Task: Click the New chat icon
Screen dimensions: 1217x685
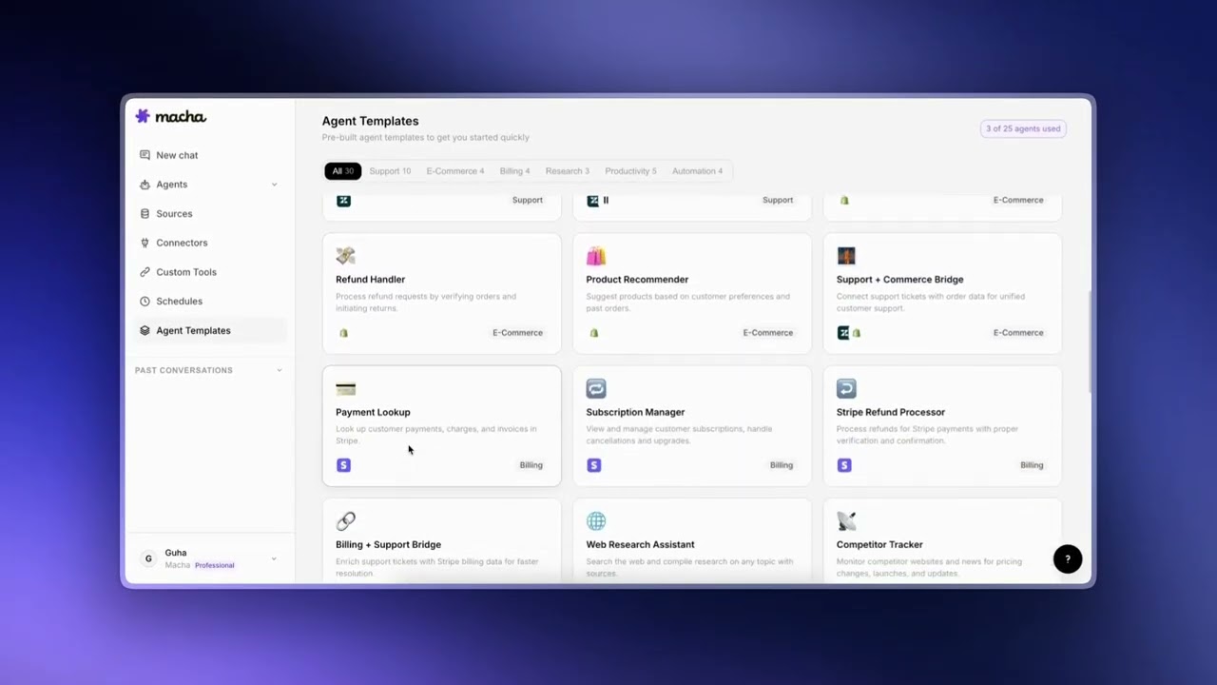Action: coord(145,155)
